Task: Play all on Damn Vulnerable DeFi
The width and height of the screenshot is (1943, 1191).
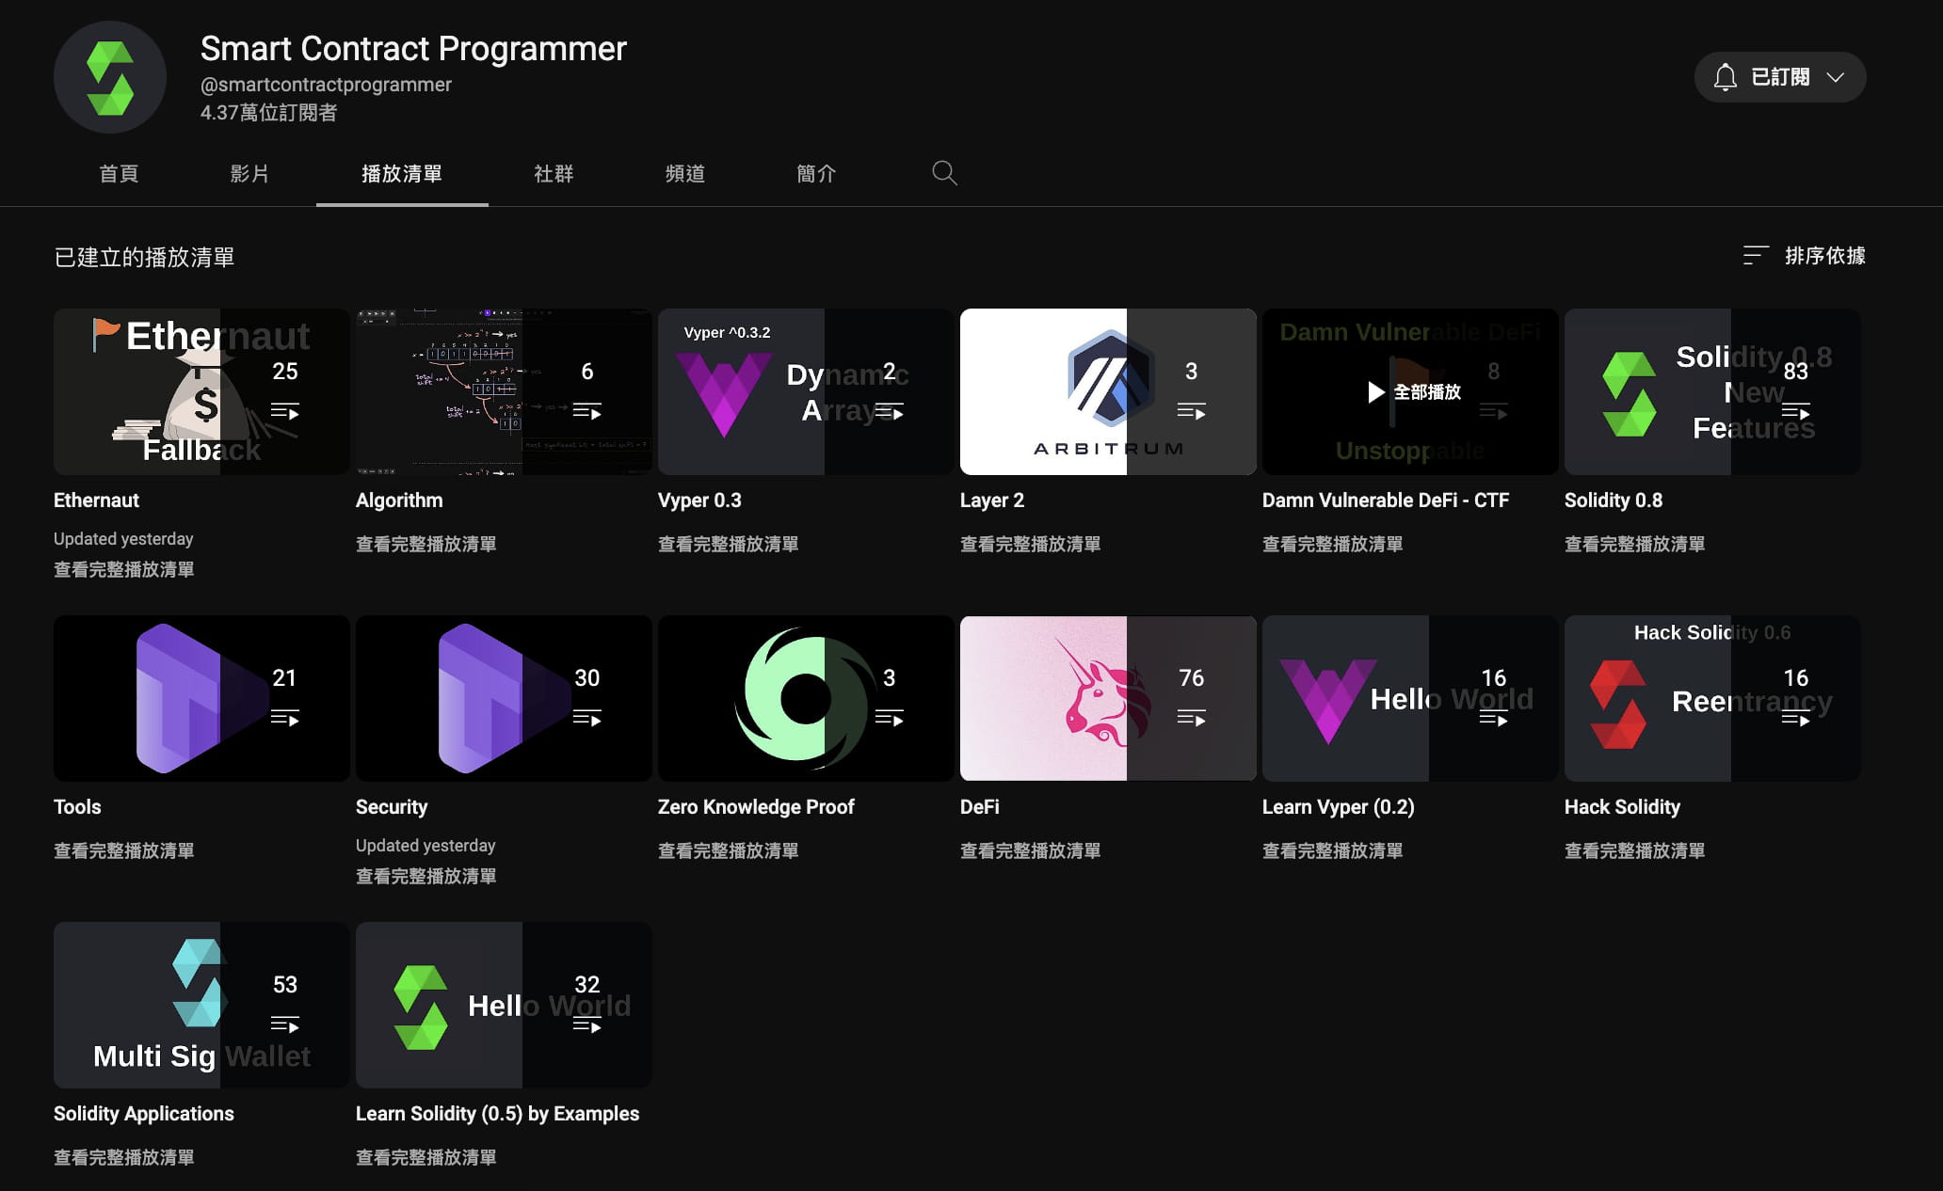Action: pos(1410,391)
